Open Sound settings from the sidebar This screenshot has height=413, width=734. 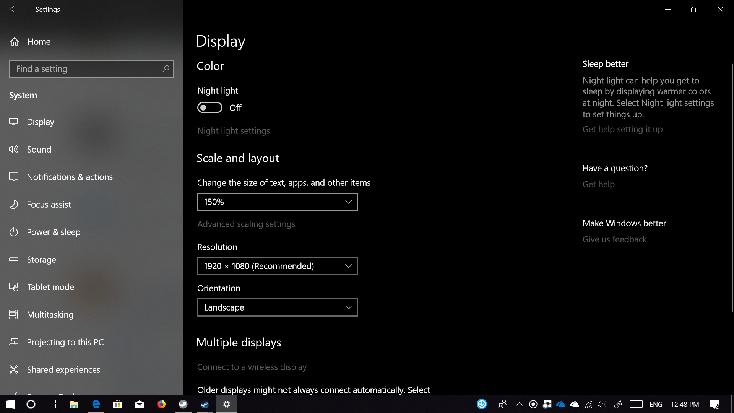[x=39, y=149]
